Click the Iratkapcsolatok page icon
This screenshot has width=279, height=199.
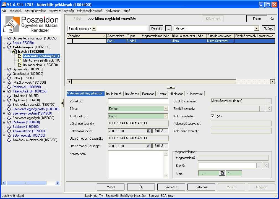pos(20,65)
